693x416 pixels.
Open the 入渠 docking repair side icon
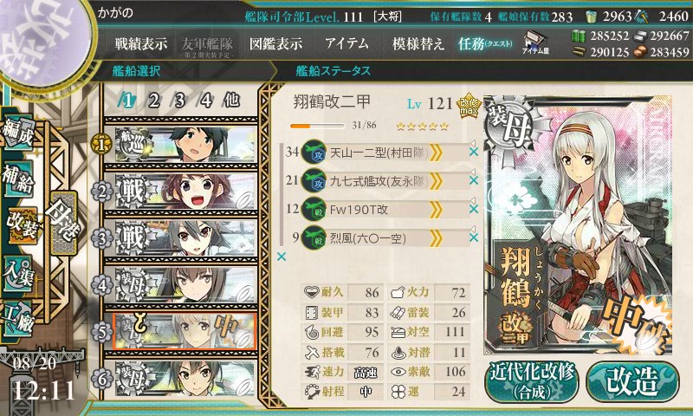17,274
